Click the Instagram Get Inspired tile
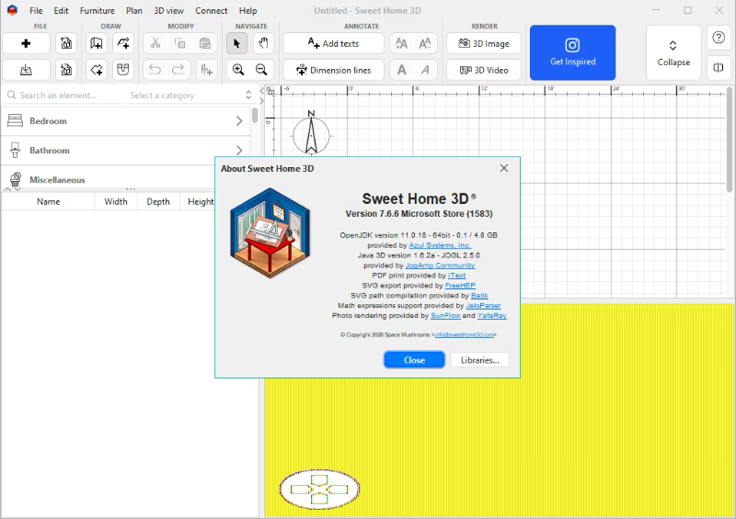Viewport: 736px width, 519px height. coord(572,52)
